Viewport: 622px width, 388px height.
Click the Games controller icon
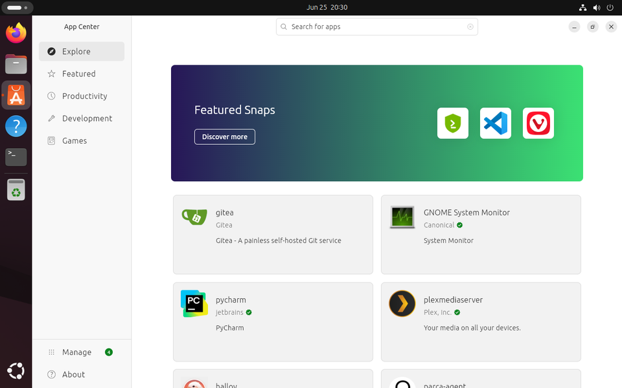52,140
